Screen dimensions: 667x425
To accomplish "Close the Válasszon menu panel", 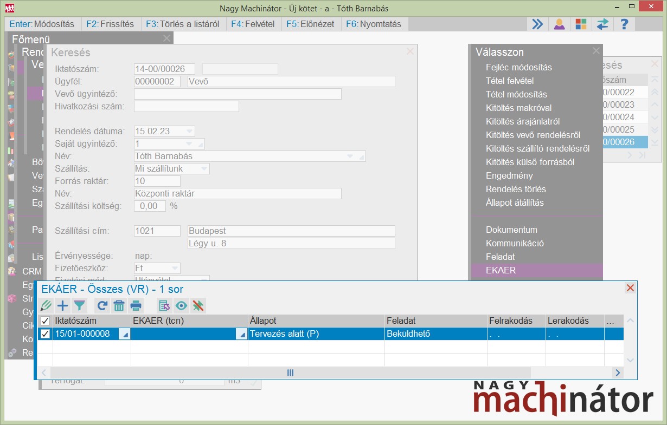I will 597,51.
